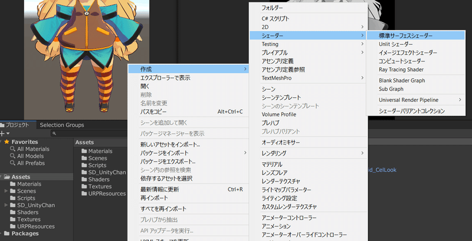Choose エクスプローラーで表示
This screenshot has height=241, width=472.
188,78
